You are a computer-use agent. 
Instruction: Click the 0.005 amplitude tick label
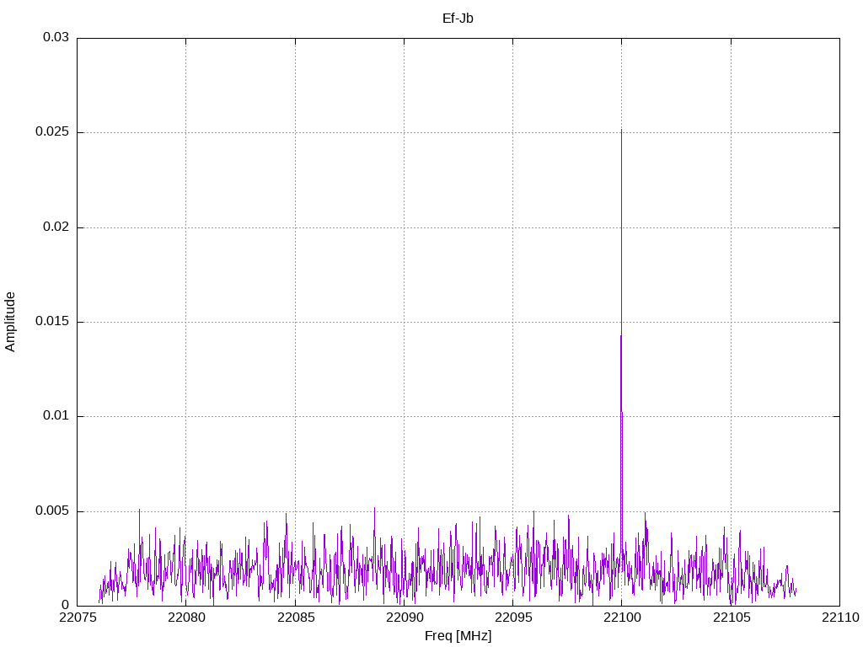click(x=51, y=511)
